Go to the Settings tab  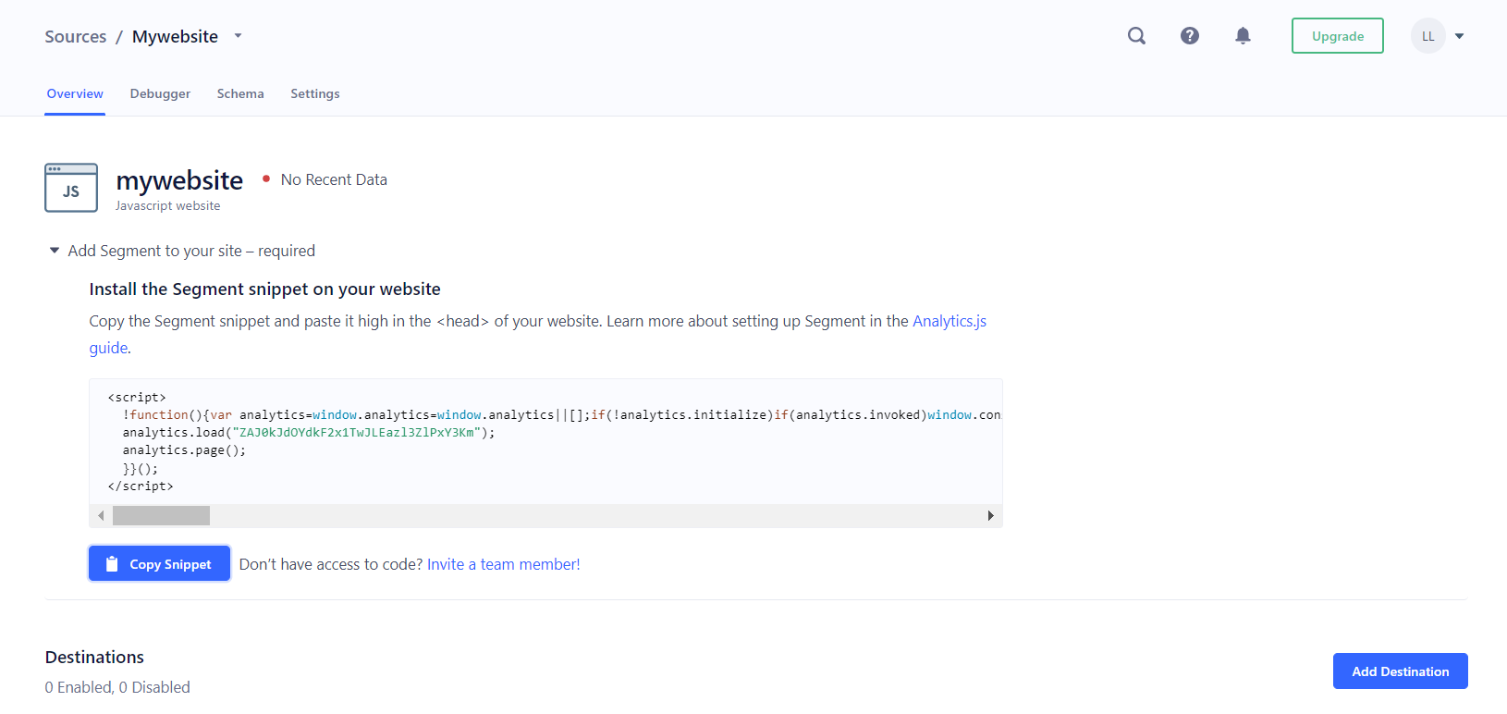click(314, 93)
